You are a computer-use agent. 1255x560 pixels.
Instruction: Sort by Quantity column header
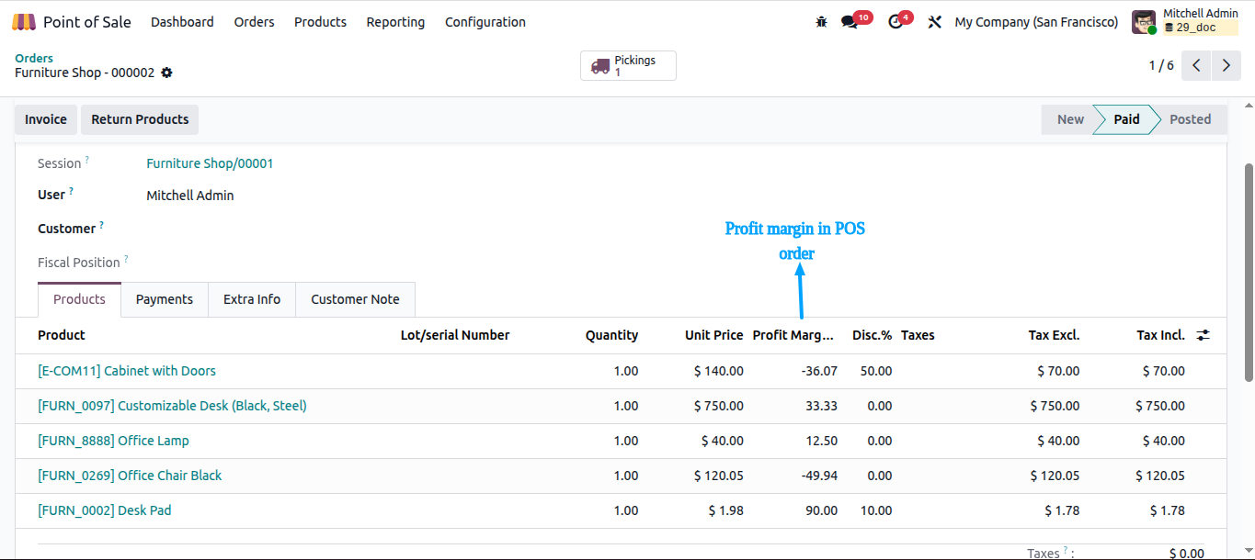coord(611,335)
